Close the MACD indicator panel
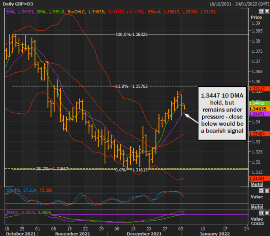 267,213
